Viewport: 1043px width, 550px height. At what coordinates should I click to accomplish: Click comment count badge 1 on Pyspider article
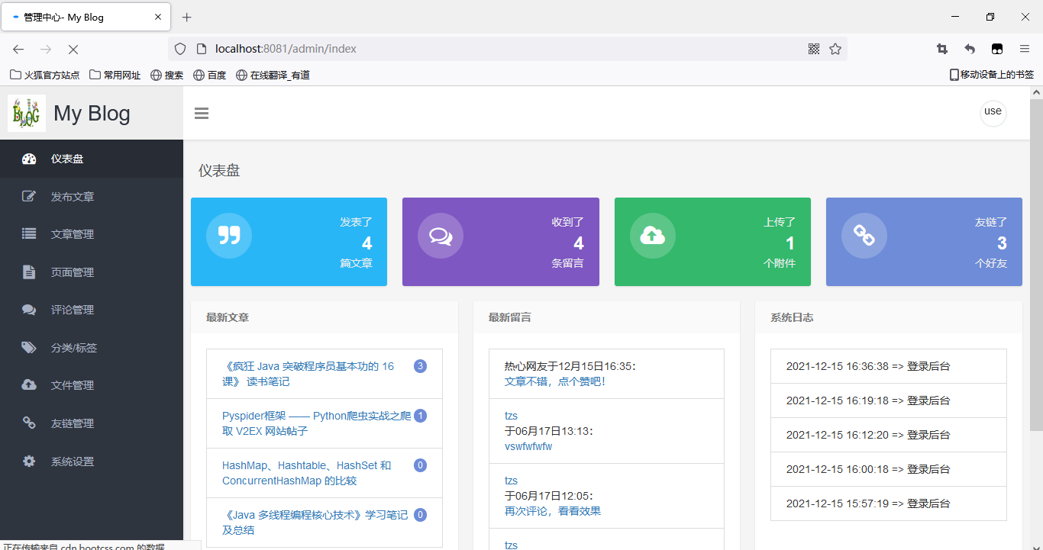[x=420, y=416]
